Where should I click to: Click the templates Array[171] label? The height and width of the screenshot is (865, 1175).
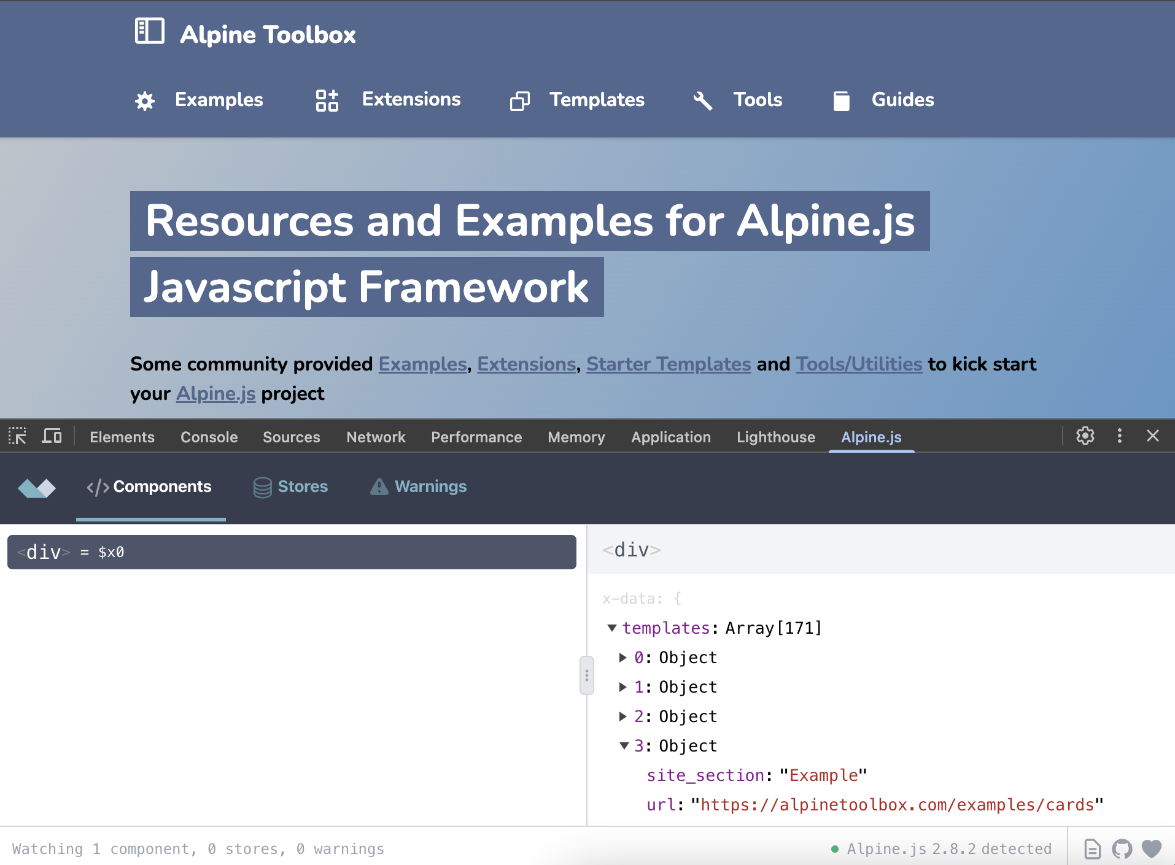click(722, 628)
